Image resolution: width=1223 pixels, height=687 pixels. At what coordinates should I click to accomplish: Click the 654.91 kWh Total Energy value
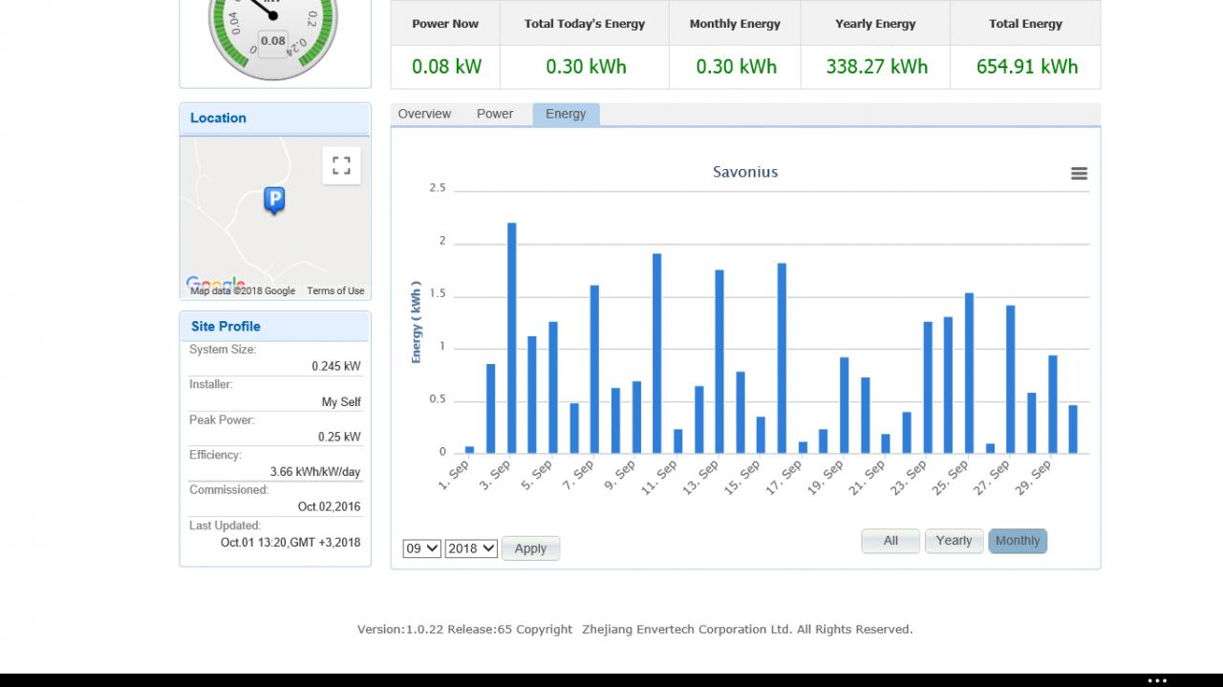tap(1026, 67)
